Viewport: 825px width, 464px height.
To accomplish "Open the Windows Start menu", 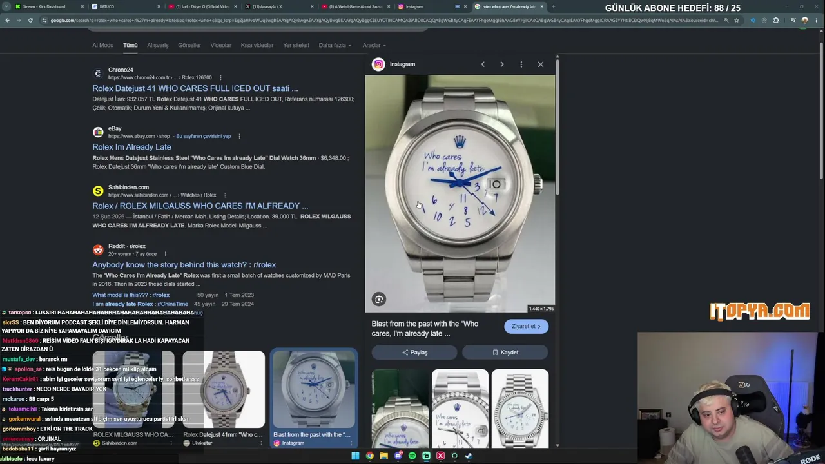I will coord(355,456).
